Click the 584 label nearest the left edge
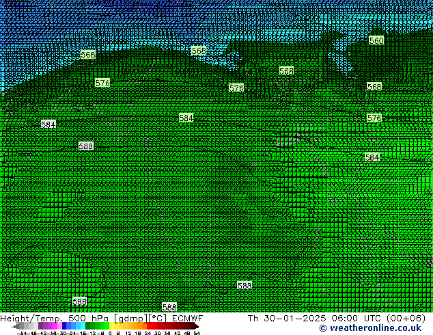Image resolution: width=433 pixels, height=335 pixels. (48, 124)
